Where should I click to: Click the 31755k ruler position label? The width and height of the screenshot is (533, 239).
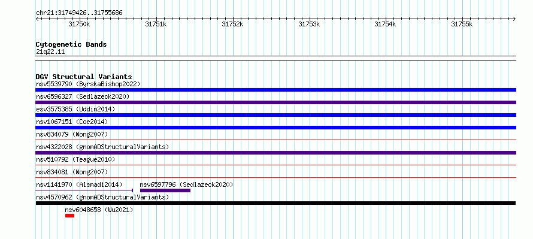[462, 25]
